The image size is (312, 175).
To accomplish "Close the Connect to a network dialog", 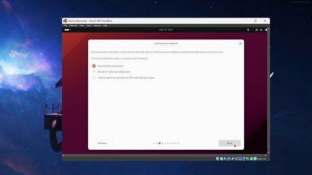I will pos(240,43).
